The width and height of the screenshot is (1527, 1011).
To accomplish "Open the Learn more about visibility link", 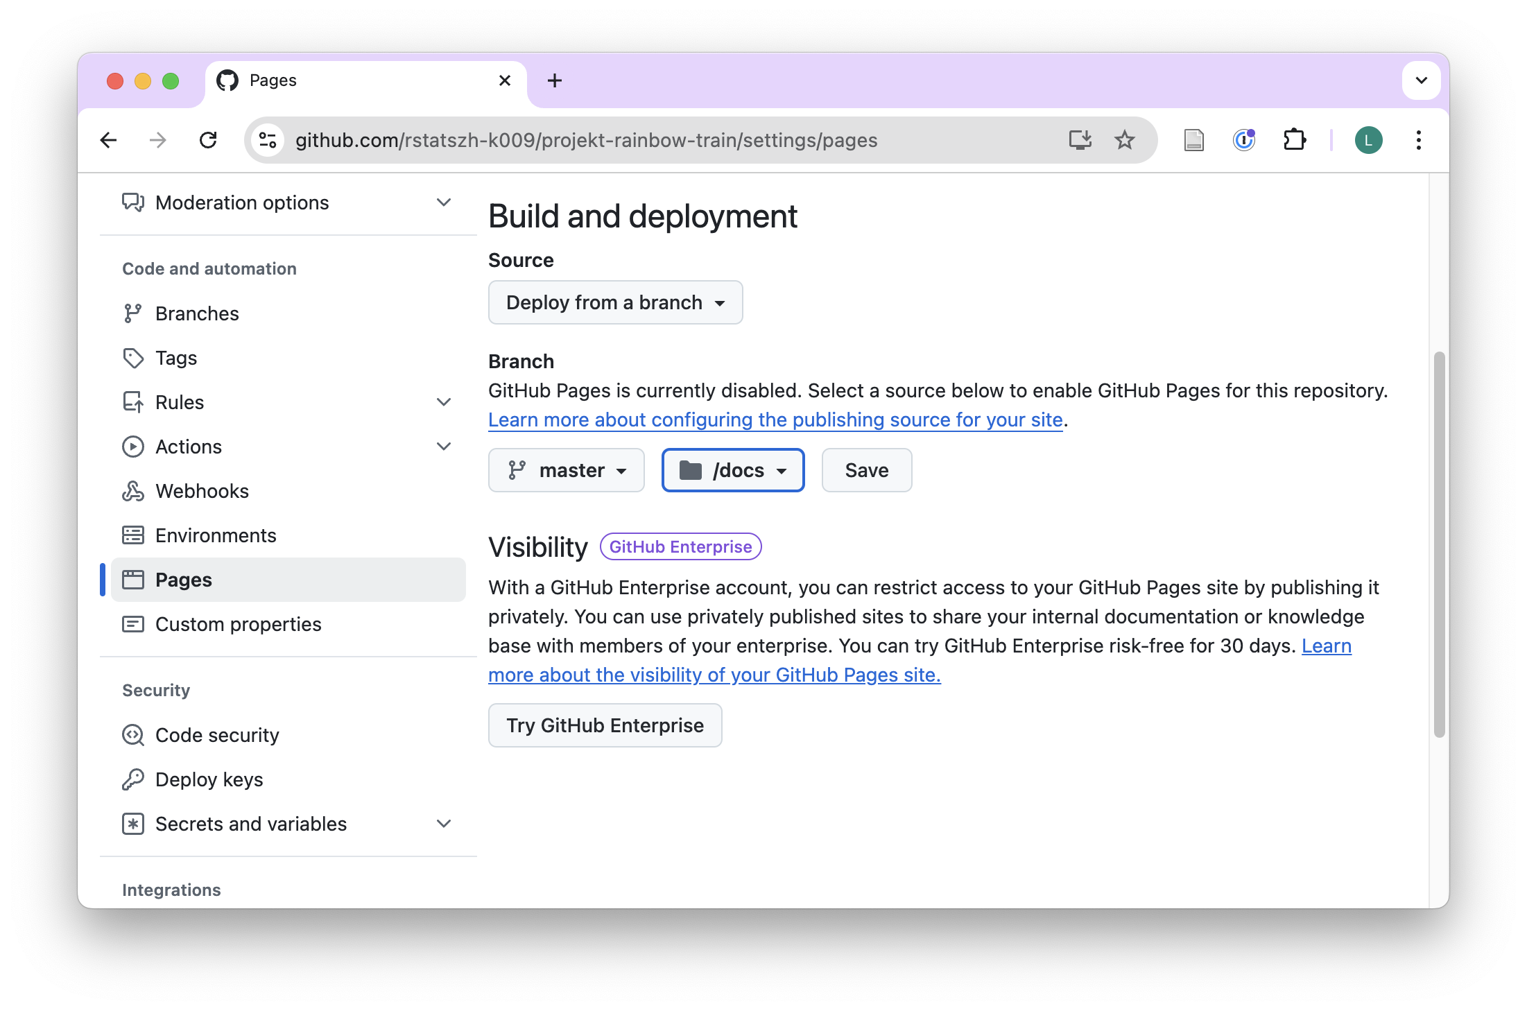I will 714,675.
